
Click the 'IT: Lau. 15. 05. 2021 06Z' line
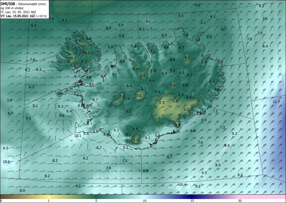pos(18,12)
